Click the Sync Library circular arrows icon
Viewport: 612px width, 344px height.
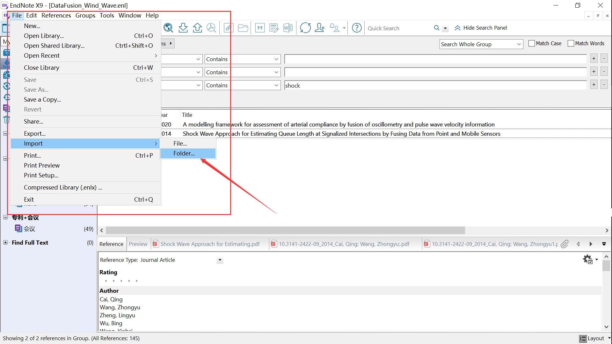(305, 28)
